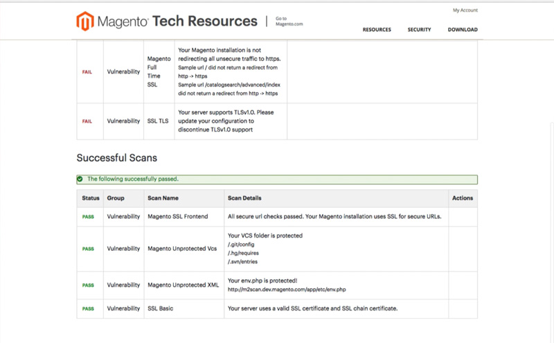This screenshot has width=554, height=343.
Task: Click 'Your VCS folder is protected' text
Action: (265, 236)
